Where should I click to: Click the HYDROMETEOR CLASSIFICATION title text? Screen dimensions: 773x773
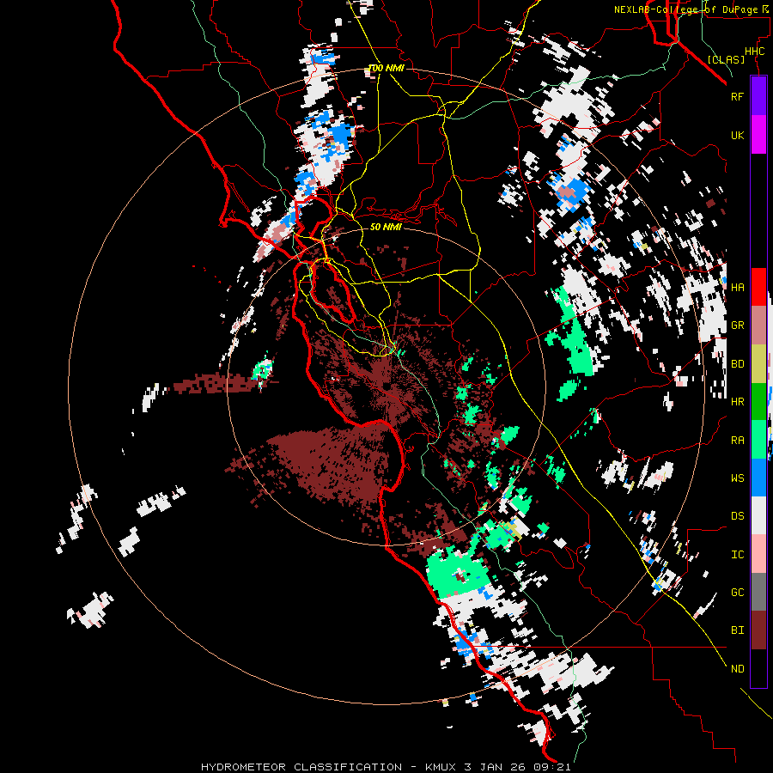point(301,767)
